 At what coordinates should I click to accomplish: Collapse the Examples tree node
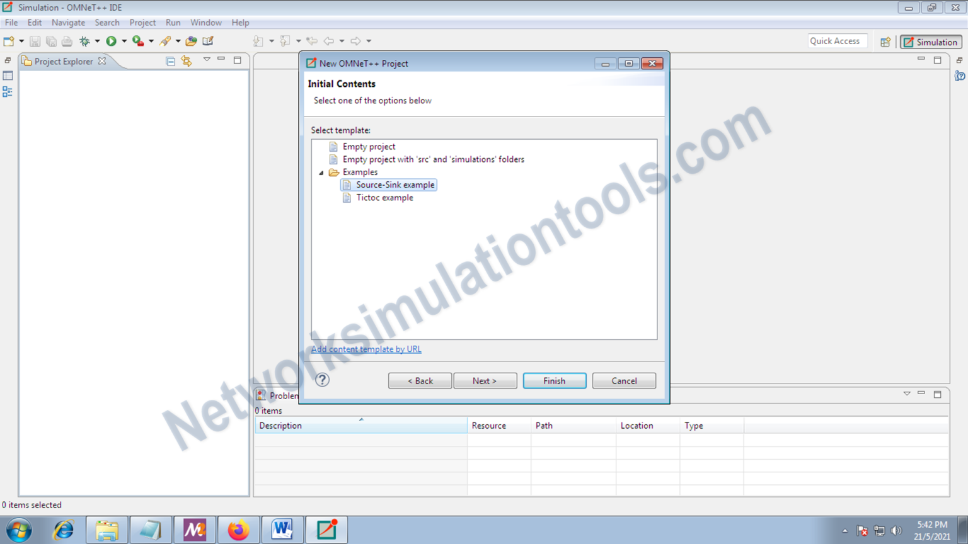click(x=321, y=172)
